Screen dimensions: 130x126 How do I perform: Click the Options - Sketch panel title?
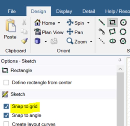pyautogui.click(x=19, y=61)
